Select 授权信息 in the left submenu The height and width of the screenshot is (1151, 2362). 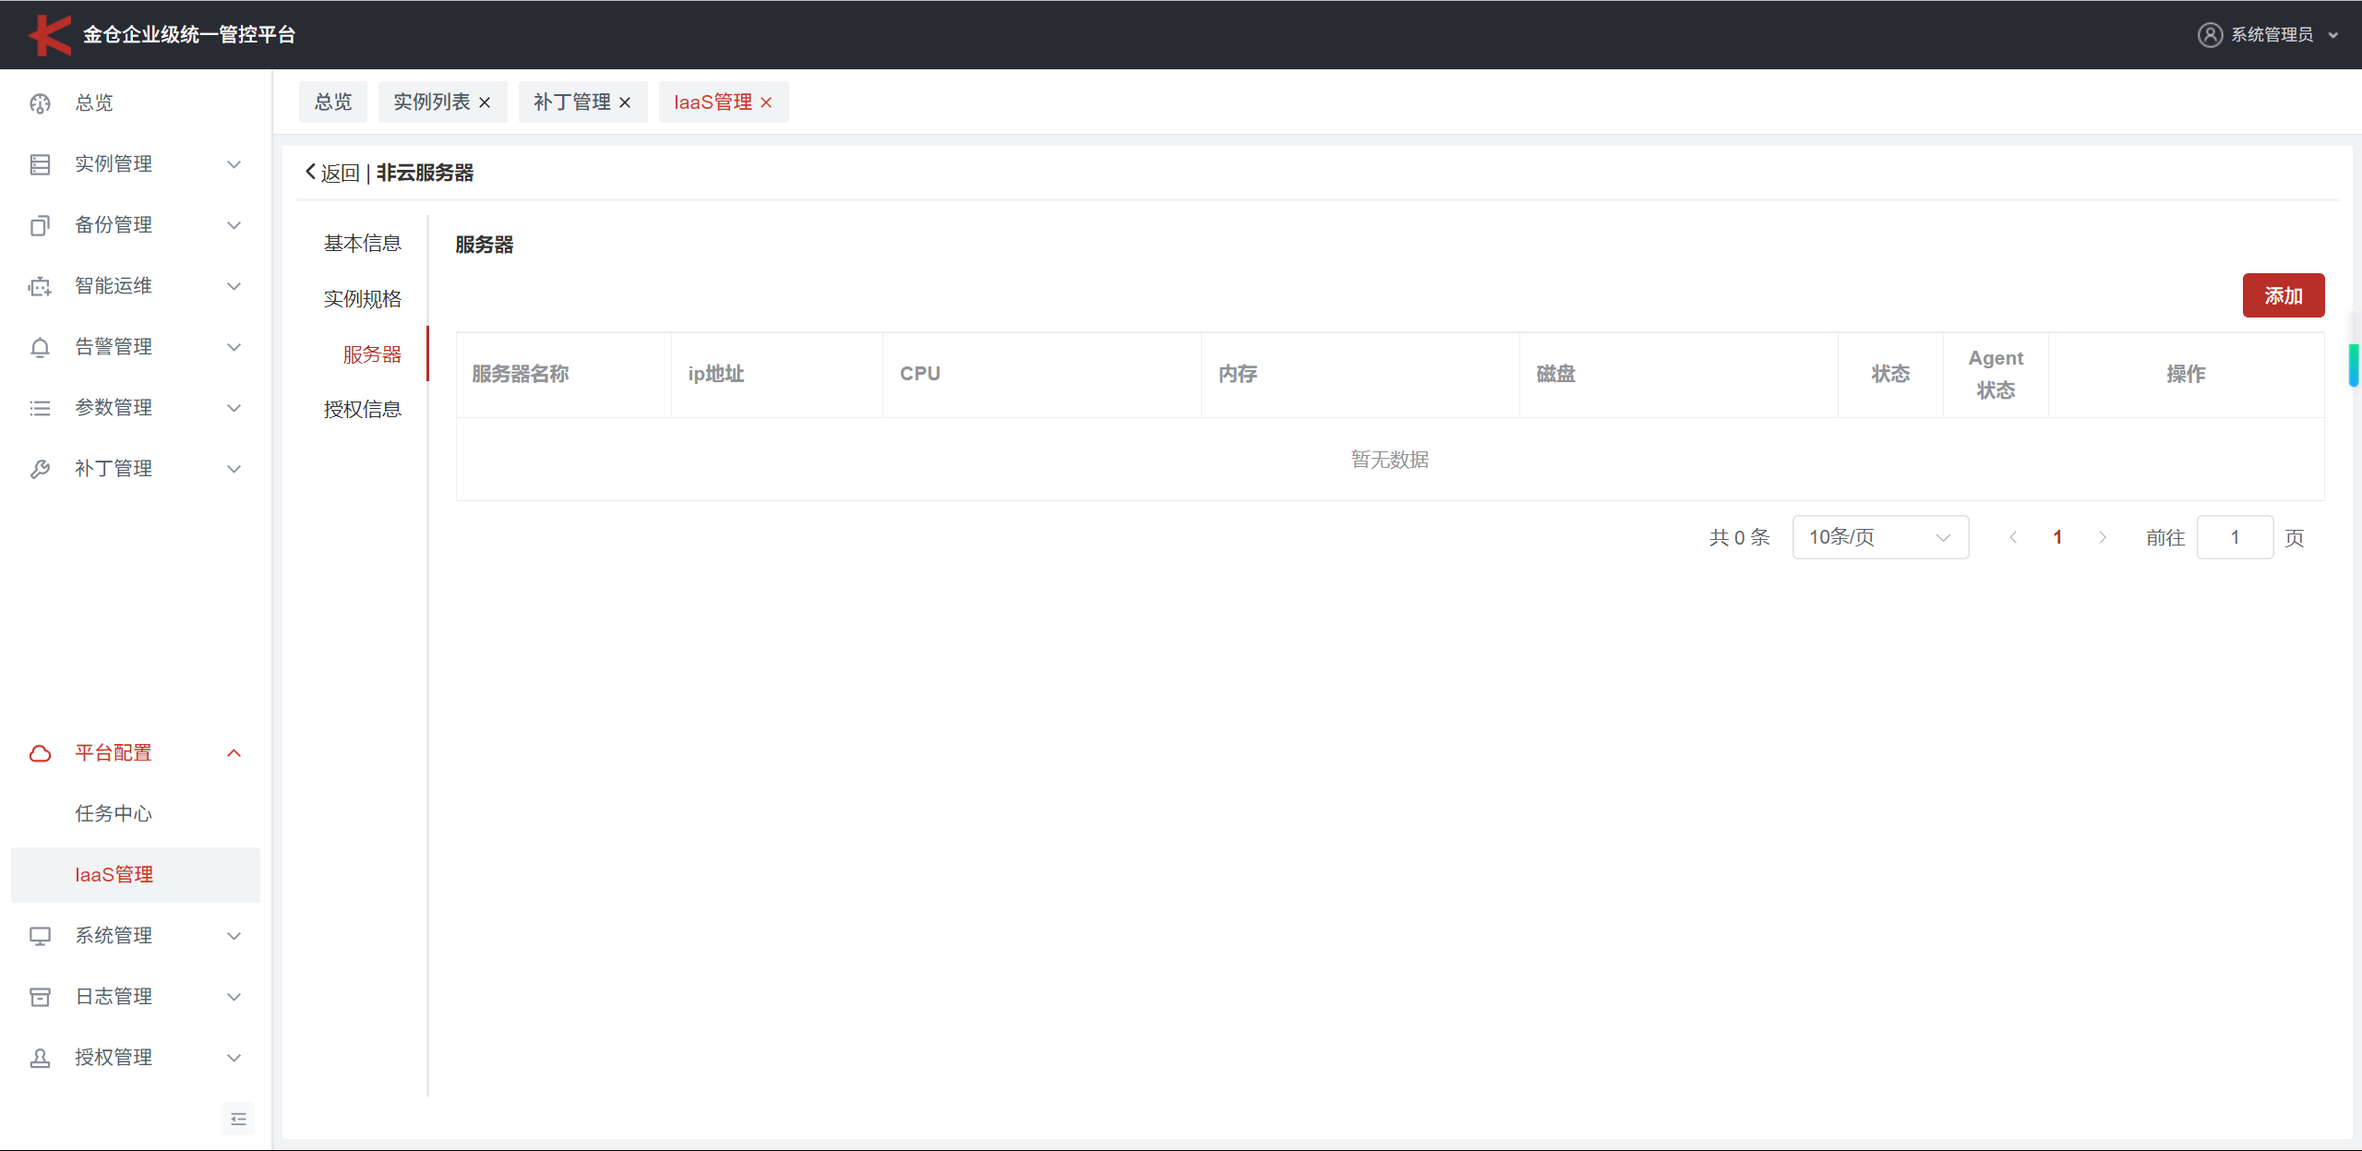coord(362,410)
